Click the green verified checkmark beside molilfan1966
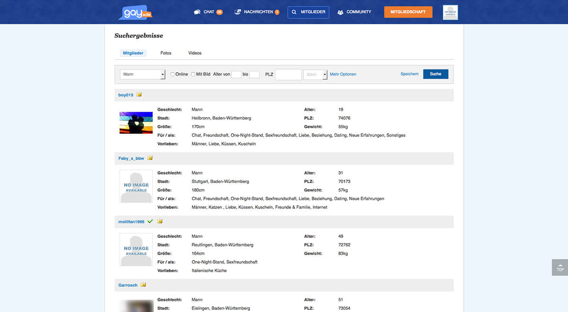The width and height of the screenshot is (568, 312). click(x=150, y=221)
